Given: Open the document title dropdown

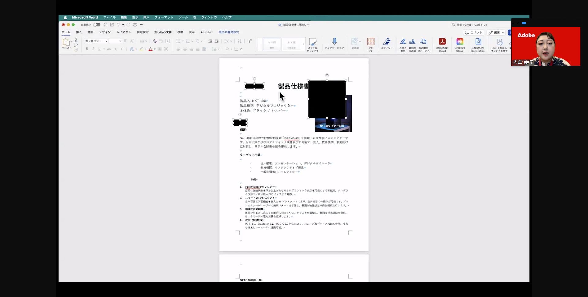Looking at the screenshot, I should tap(308, 25).
